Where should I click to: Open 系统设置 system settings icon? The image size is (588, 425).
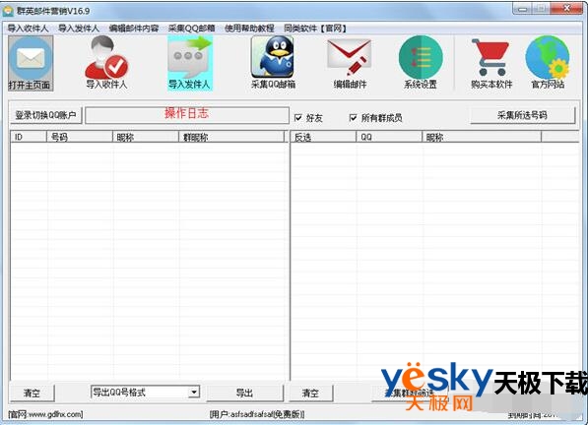click(x=421, y=63)
